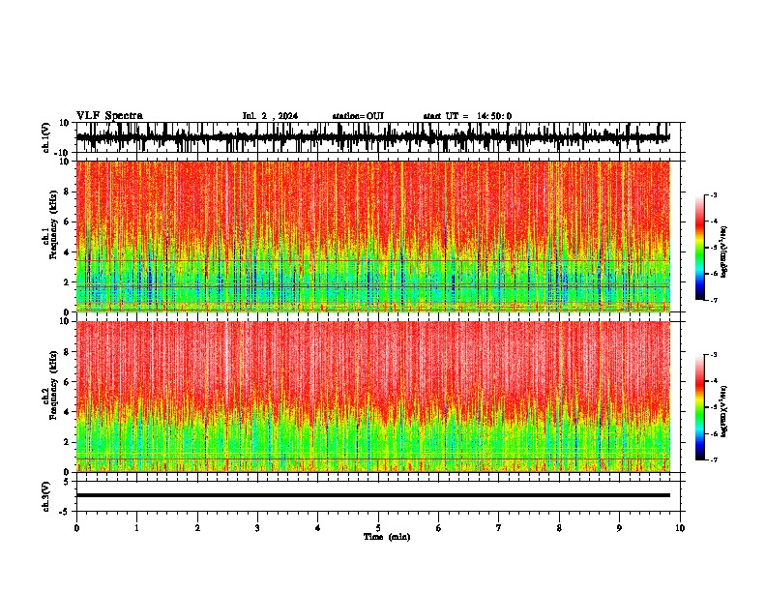This screenshot has height=592, width=766.
Task: Click the "station=OUI" header label
Action: pos(358,116)
